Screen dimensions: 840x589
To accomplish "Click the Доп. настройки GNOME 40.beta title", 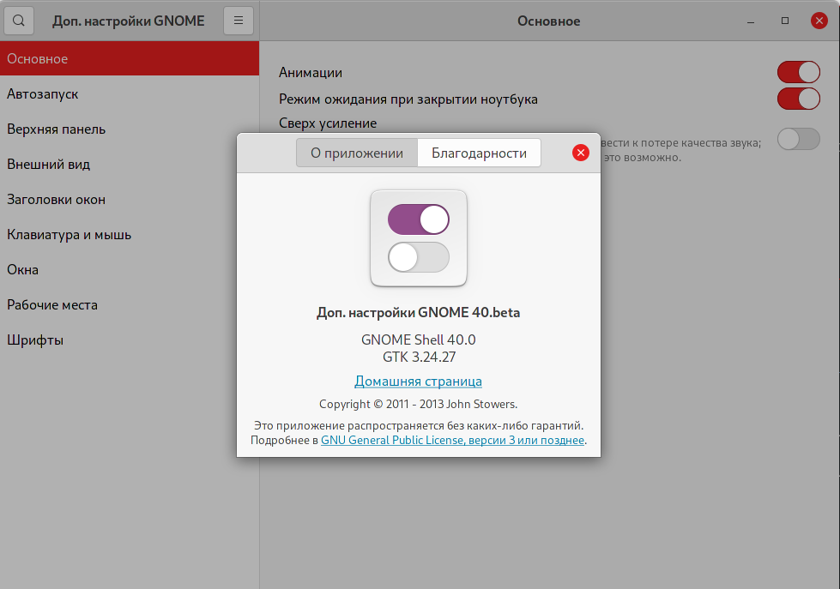I will (x=419, y=313).
